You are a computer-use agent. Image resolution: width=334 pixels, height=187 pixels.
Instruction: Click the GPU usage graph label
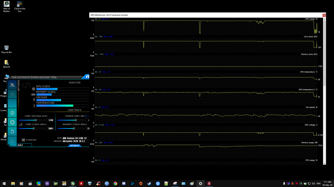pyautogui.click(x=311, y=19)
